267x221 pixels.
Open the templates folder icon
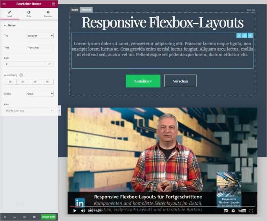[34, 217]
